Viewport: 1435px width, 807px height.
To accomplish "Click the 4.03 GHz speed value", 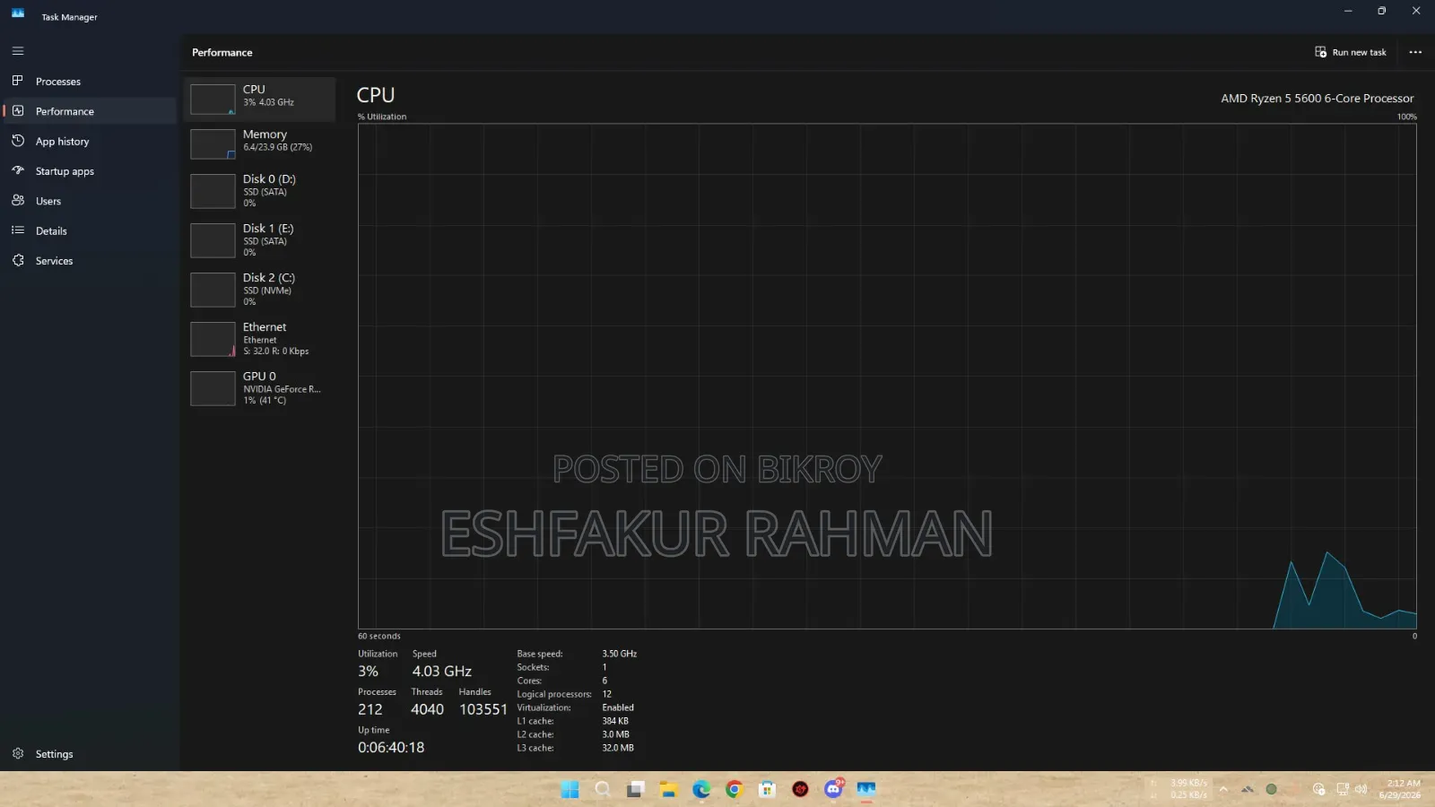I will 441,672.
